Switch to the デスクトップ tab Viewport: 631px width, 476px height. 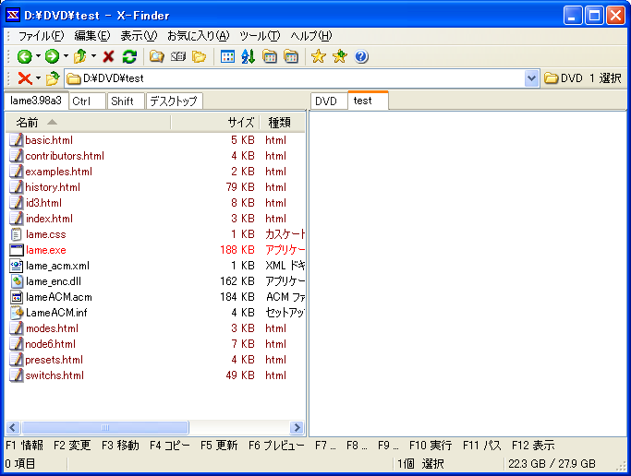click(174, 101)
